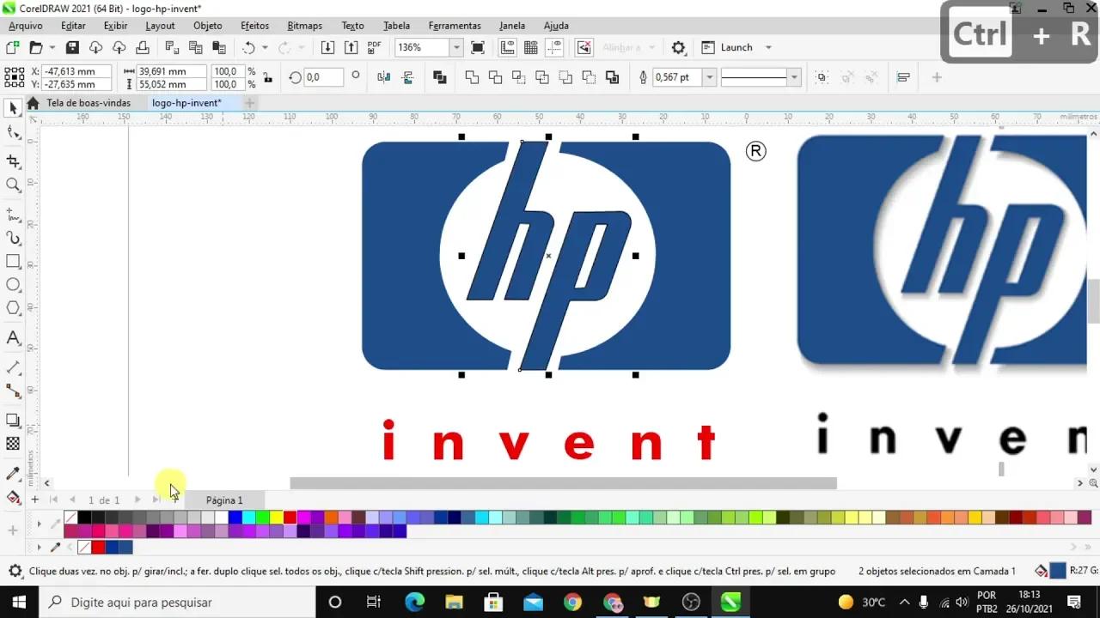Open the Bitmaps menu
The image size is (1100, 618).
pyautogui.click(x=304, y=26)
